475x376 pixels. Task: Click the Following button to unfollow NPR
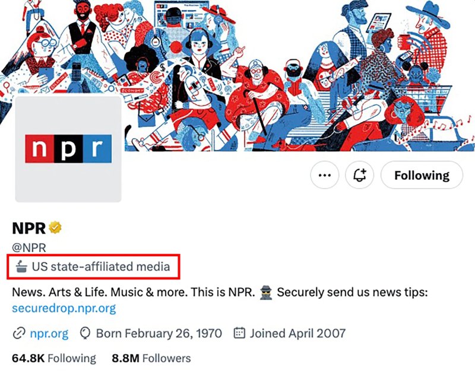[422, 176]
